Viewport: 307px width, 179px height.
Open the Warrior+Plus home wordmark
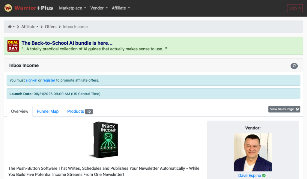tap(34, 8)
